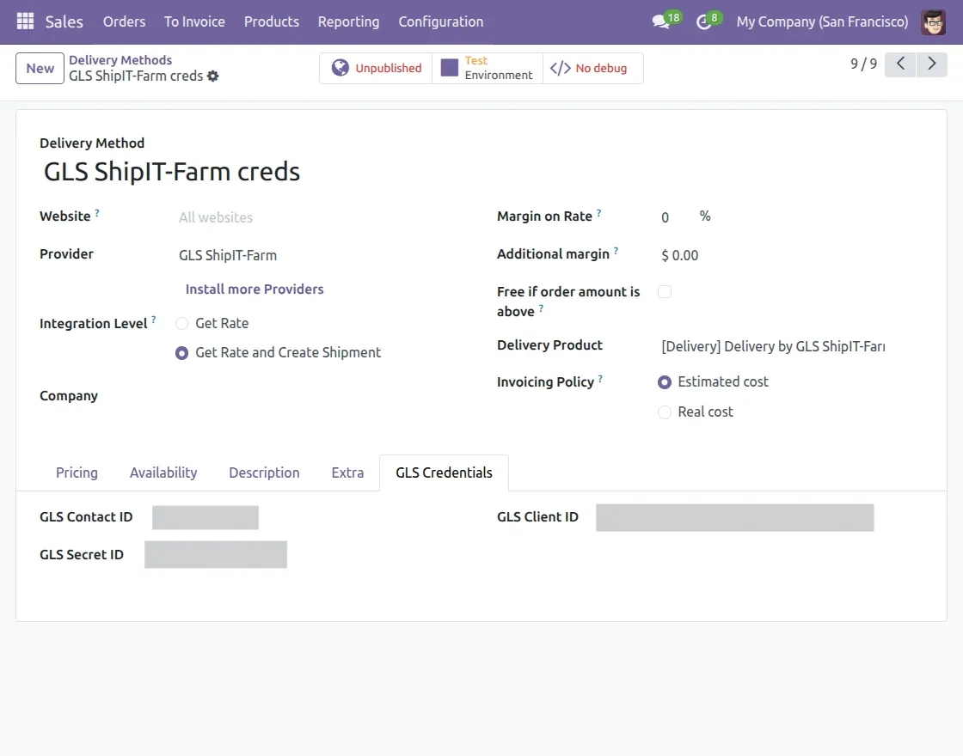Image resolution: width=963 pixels, height=756 pixels.
Task: Click the Margin on Rate value field
Action: click(x=675, y=217)
